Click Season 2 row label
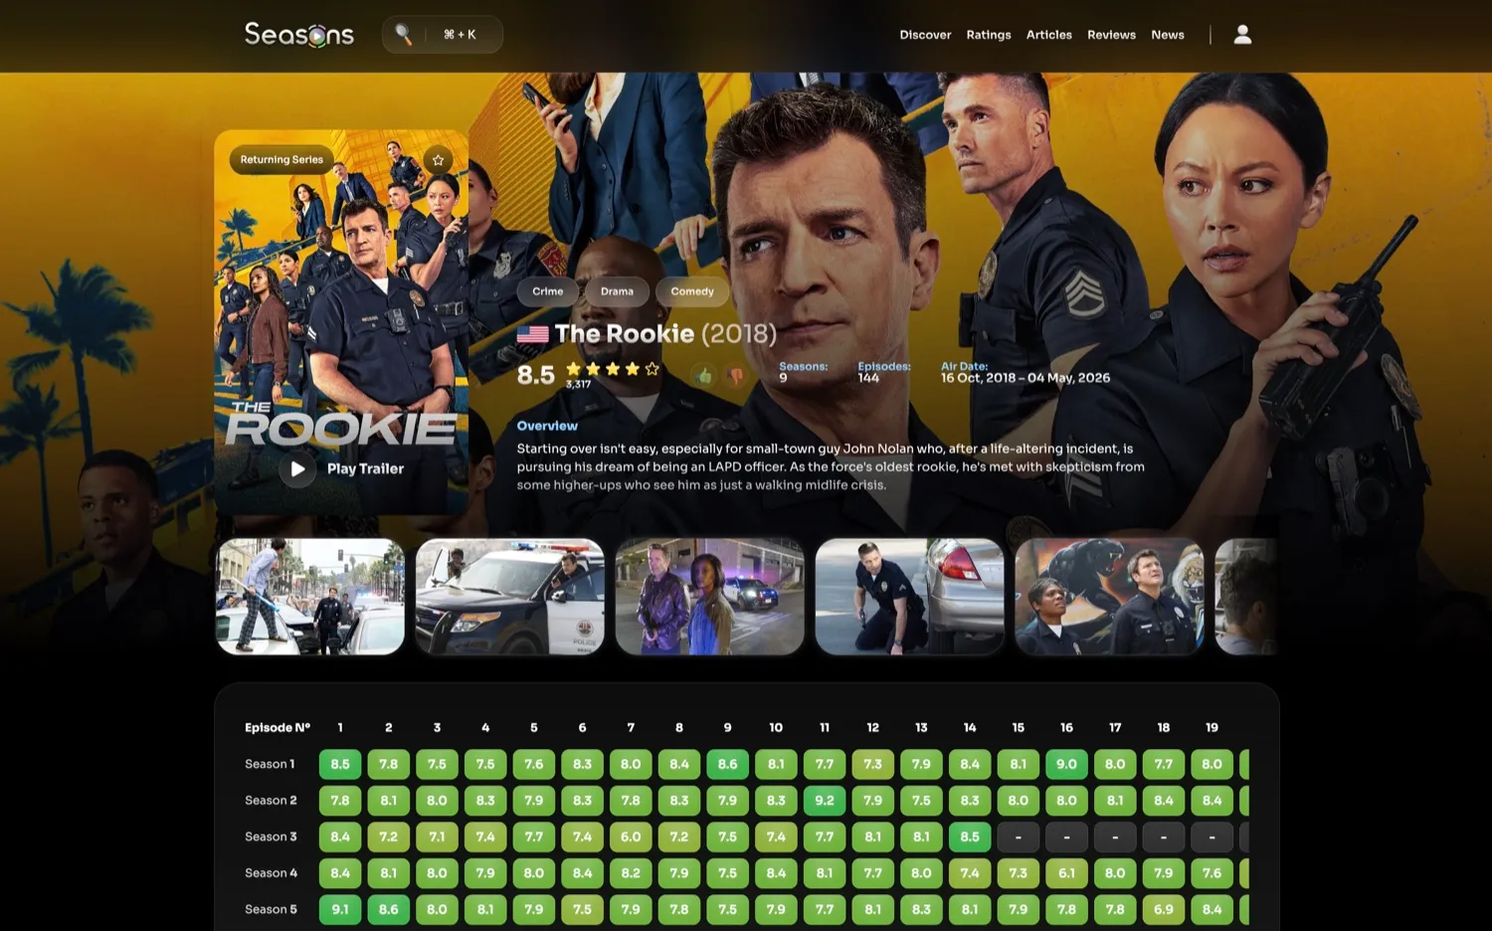The image size is (1492, 931). click(271, 801)
